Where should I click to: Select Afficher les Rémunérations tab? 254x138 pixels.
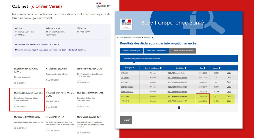coord(183,51)
